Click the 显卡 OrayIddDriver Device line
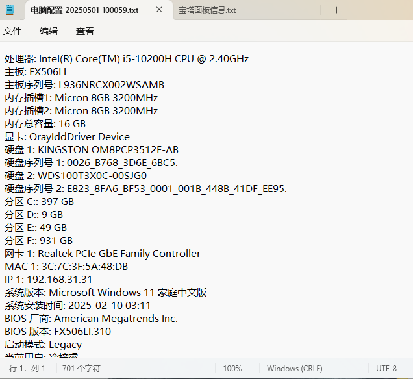 [x=67, y=137]
